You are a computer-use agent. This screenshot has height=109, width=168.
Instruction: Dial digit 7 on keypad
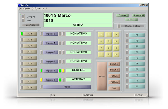101,48
